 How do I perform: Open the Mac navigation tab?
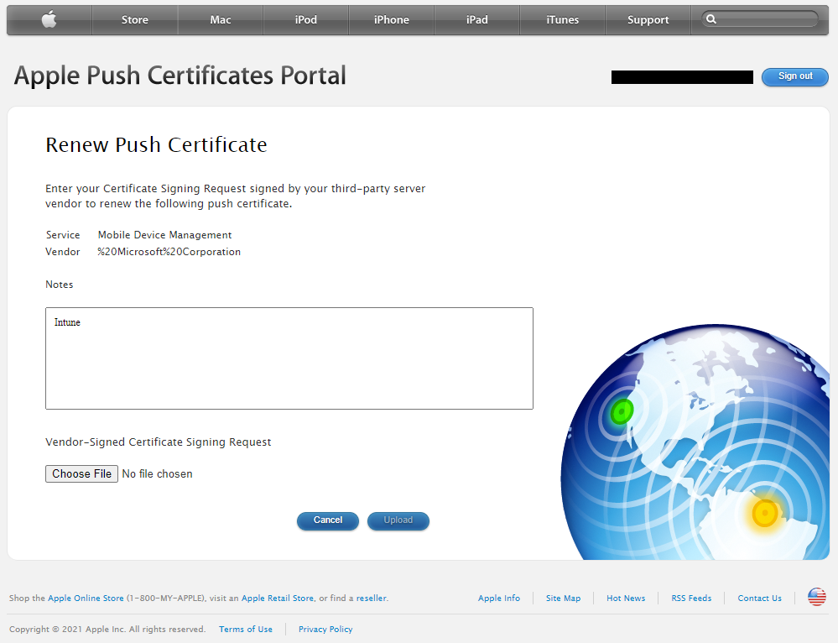[x=220, y=20]
